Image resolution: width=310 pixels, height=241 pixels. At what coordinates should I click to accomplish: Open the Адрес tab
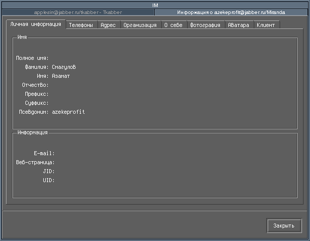pos(108,25)
